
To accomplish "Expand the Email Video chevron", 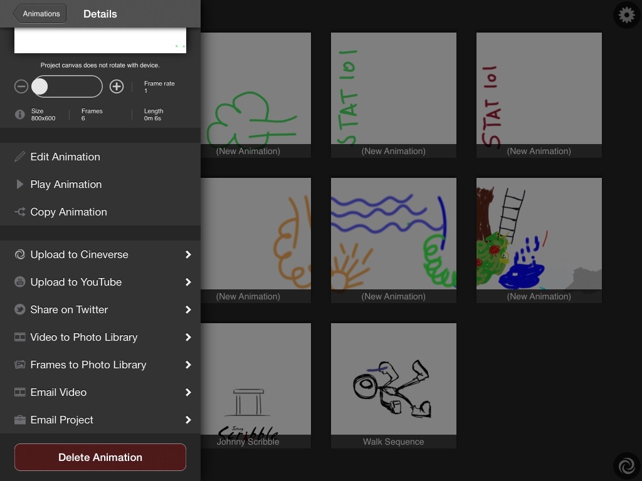I will 188,392.
